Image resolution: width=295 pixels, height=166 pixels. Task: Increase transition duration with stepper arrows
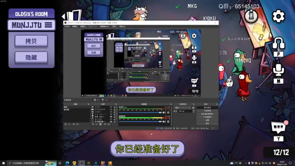click(x=194, y=111)
